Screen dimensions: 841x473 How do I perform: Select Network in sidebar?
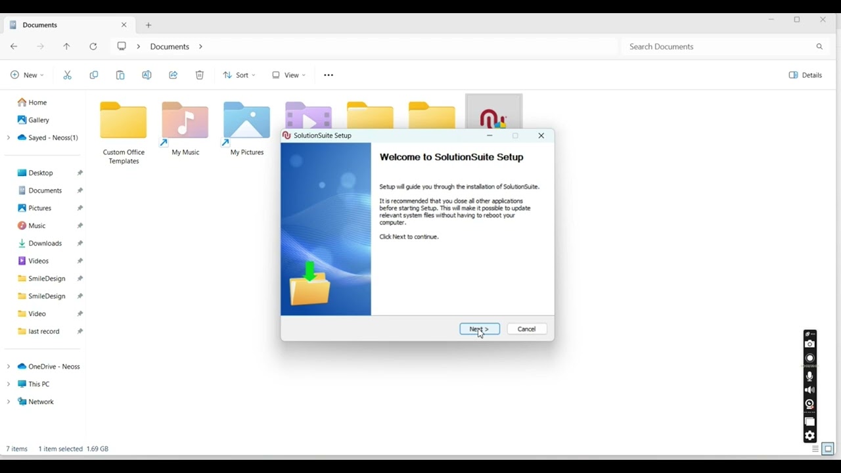pyautogui.click(x=35, y=402)
